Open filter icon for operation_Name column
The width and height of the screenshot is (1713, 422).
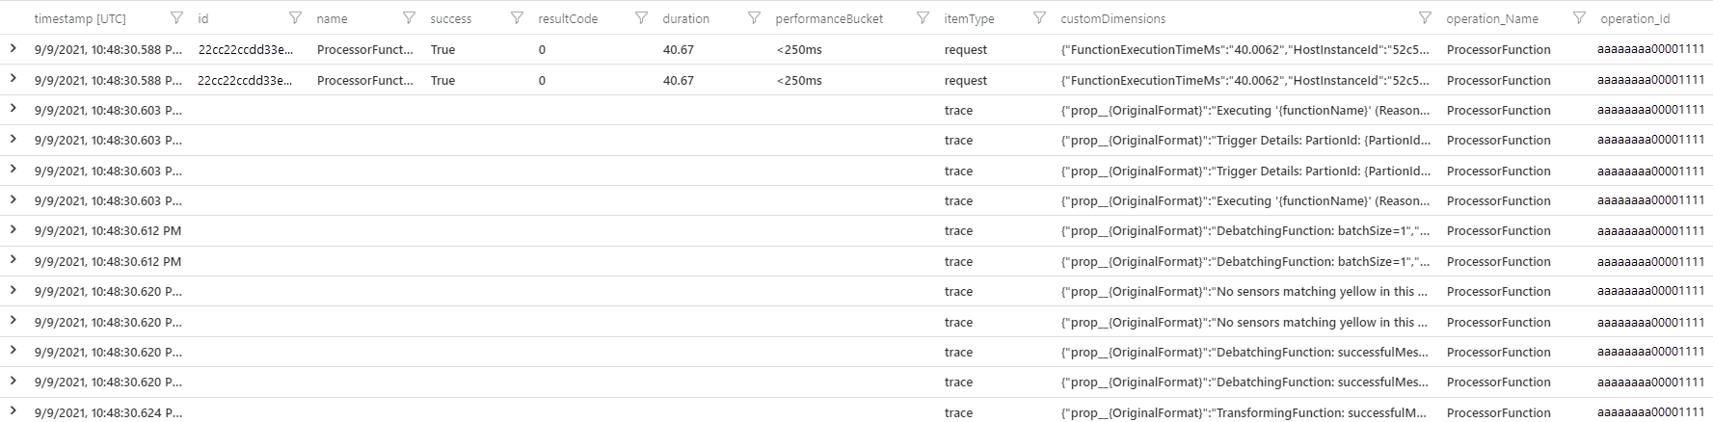(1579, 18)
